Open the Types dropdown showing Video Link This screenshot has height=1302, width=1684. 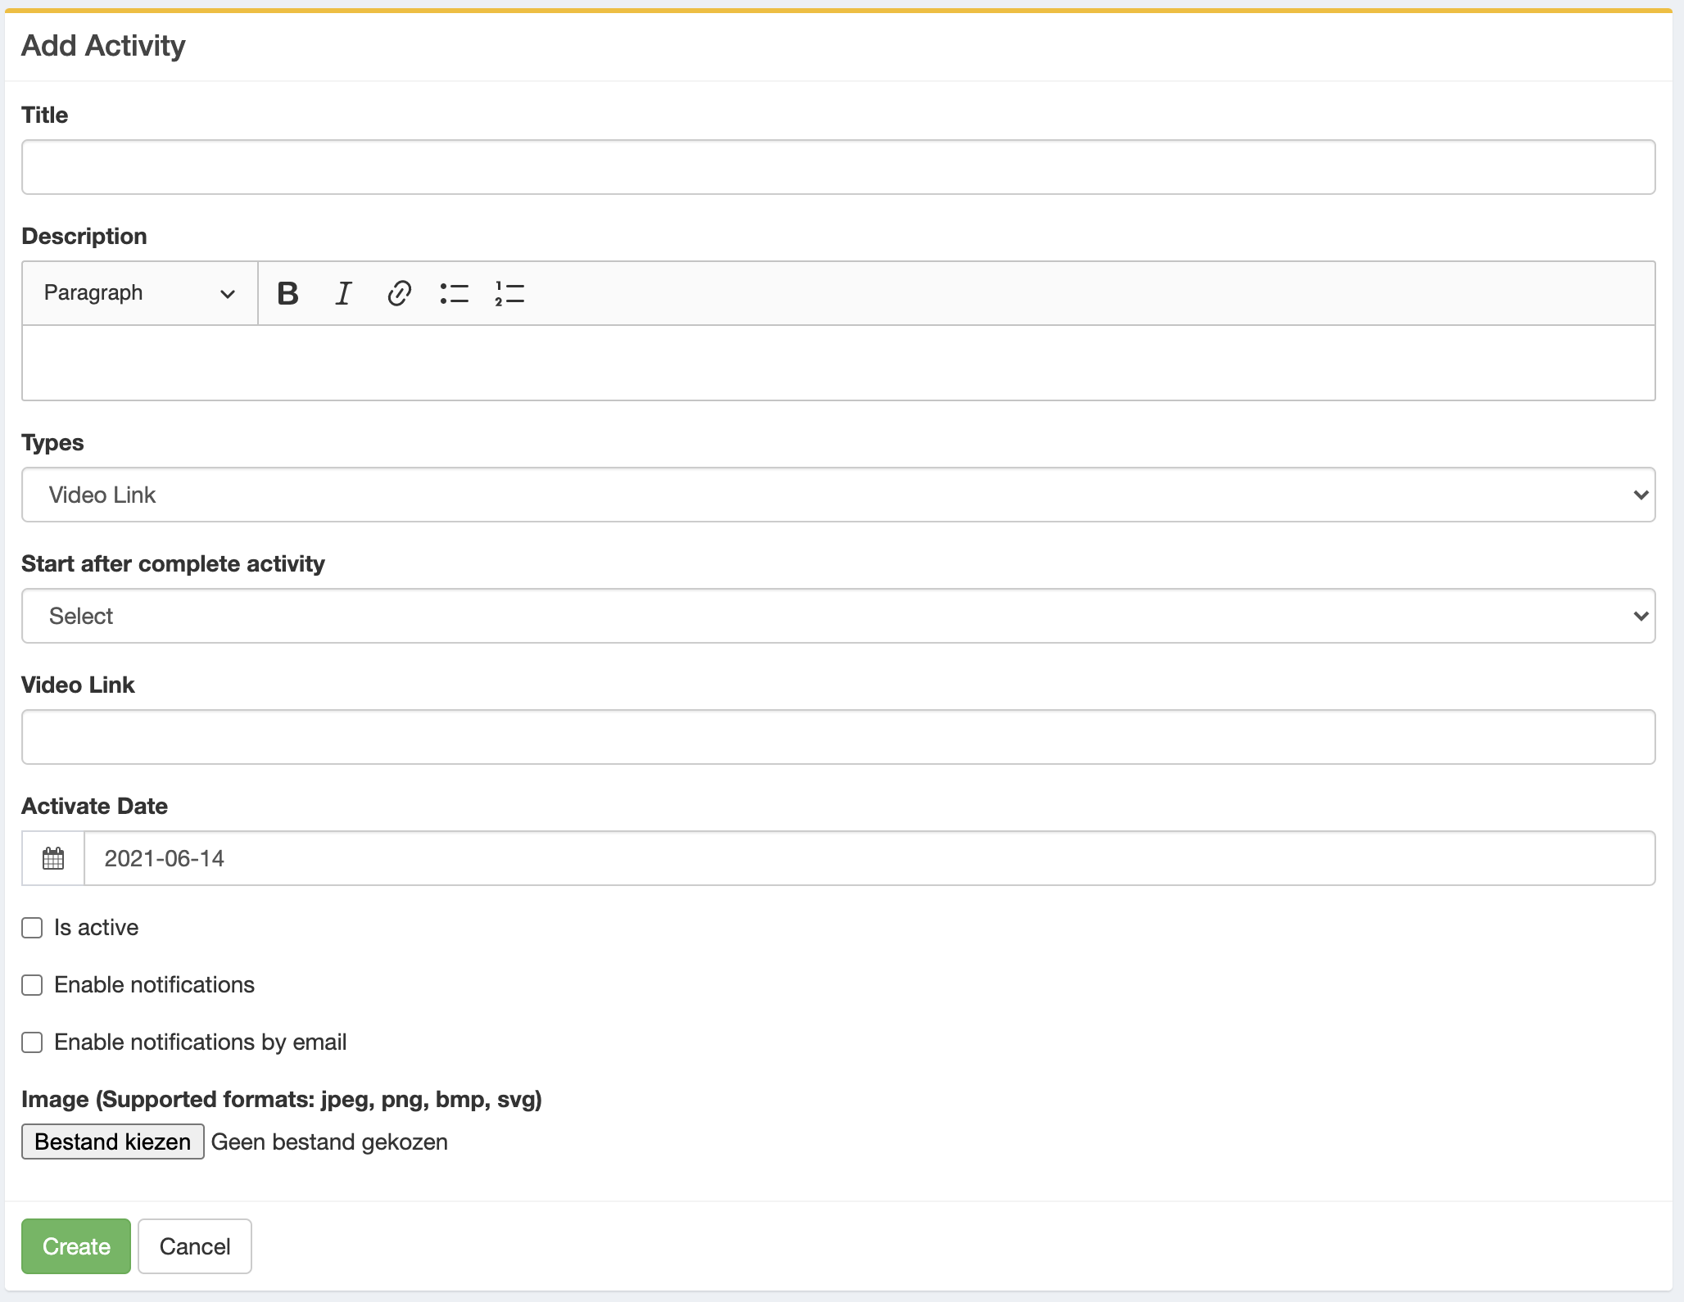click(839, 495)
